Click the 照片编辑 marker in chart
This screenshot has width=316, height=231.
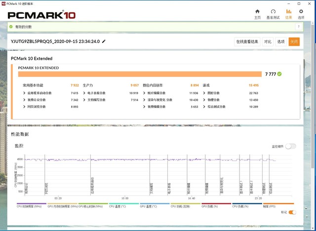pyautogui.click(x=189, y=189)
